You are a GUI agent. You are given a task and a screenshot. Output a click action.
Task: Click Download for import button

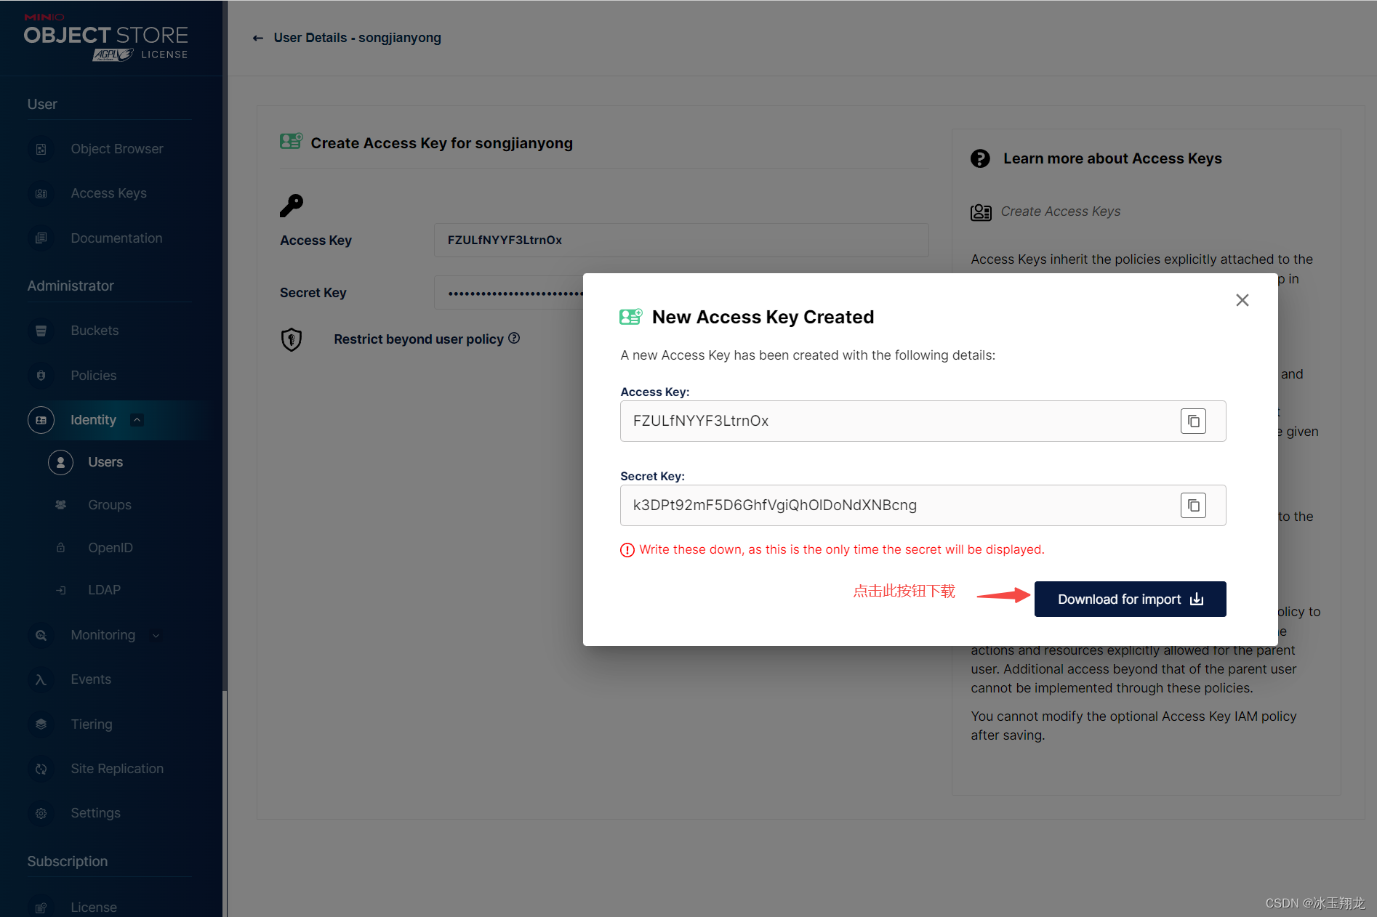coord(1130,599)
